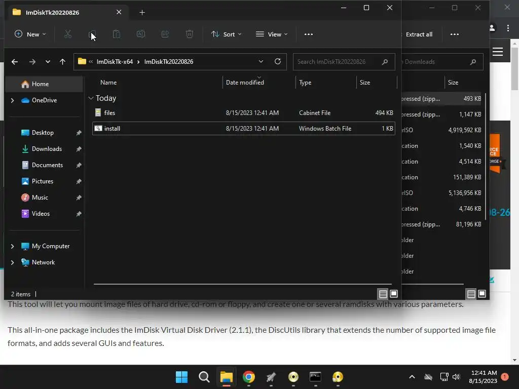The image size is (519, 389).
Task: Click the Rename icon in toolbar
Action: 141,34
